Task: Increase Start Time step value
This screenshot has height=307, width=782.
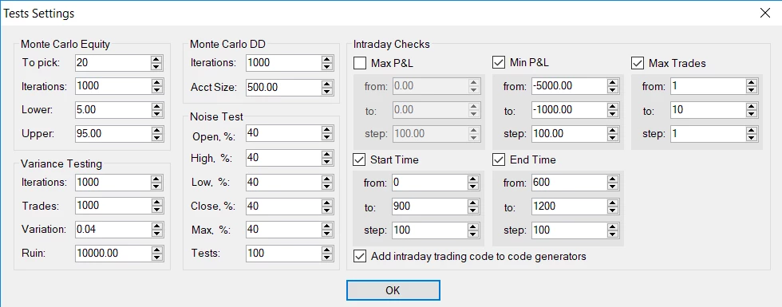Action: click(472, 226)
